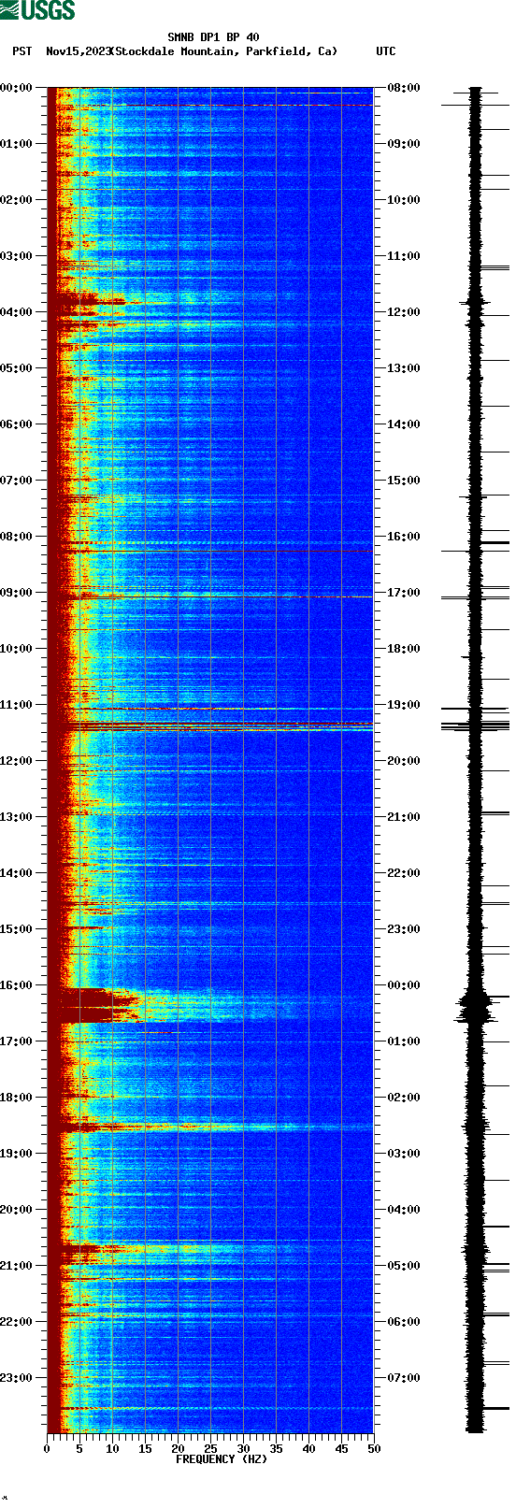This screenshot has width=516, height=1508.
Task: Click the frequency axis tick label 25
Action: point(210,1449)
